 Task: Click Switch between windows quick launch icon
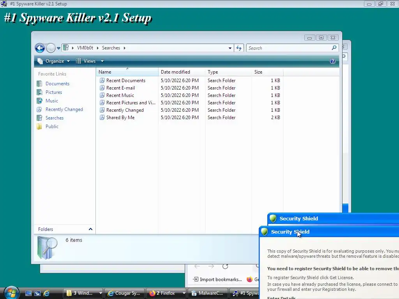37,293
